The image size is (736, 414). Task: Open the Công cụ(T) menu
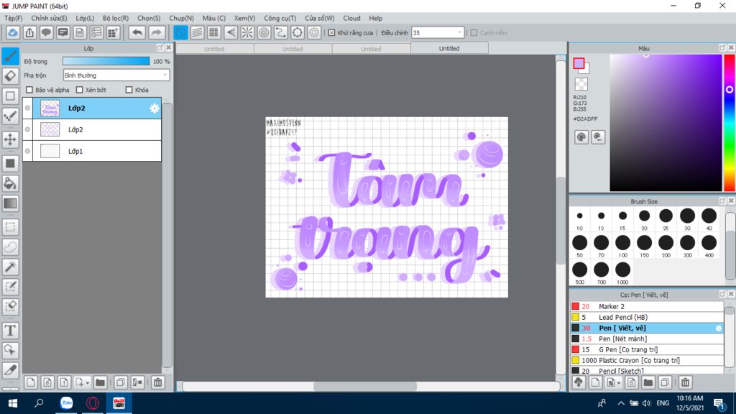[x=280, y=18]
